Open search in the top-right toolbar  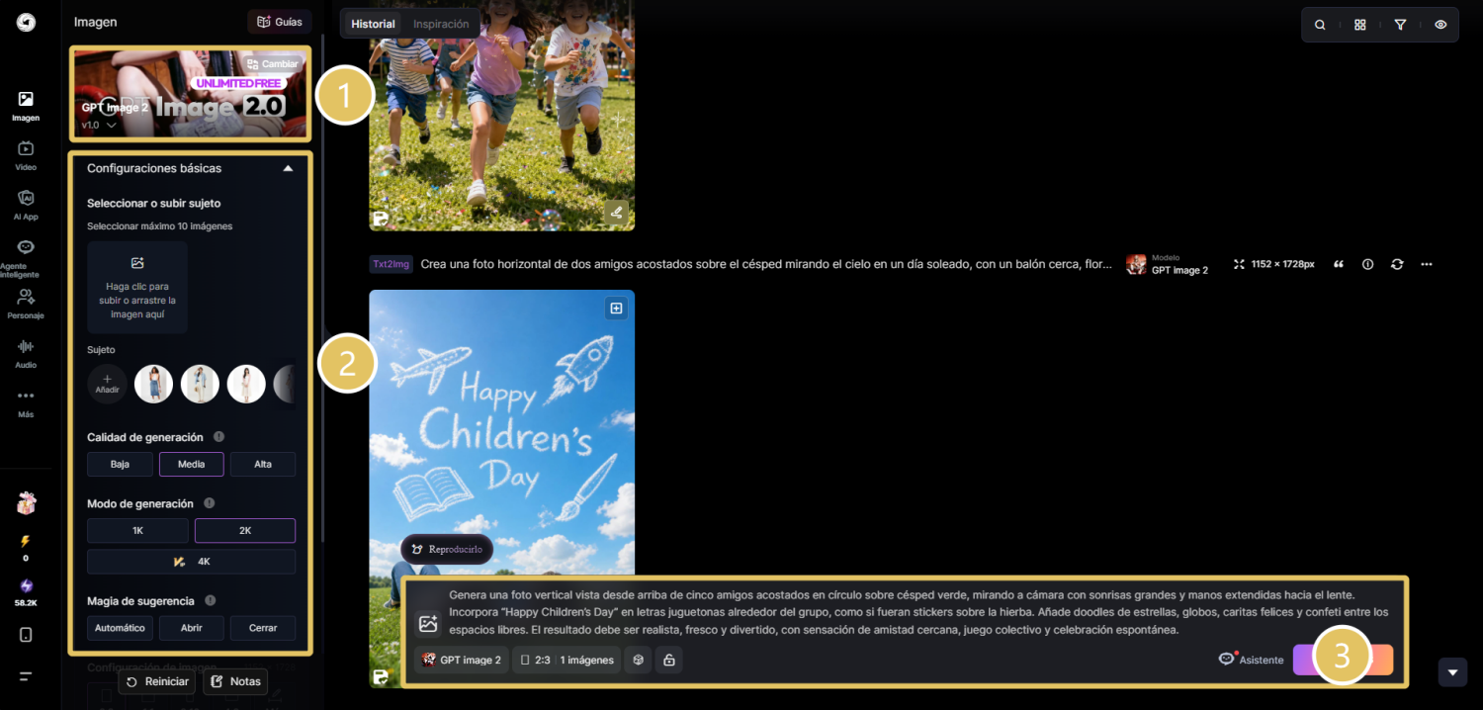[x=1320, y=25]
